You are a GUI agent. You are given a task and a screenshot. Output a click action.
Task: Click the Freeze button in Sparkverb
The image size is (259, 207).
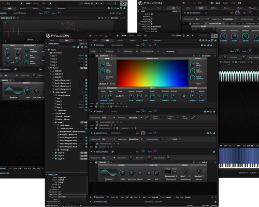point(198,84)
